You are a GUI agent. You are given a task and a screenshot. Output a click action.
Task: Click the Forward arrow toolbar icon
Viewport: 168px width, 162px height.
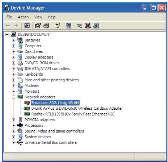pyautogui.click(x=16, y=26)
